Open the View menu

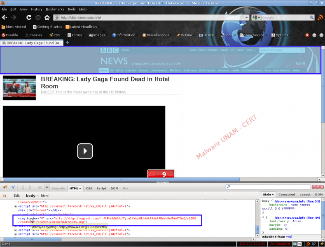[23, 9]
